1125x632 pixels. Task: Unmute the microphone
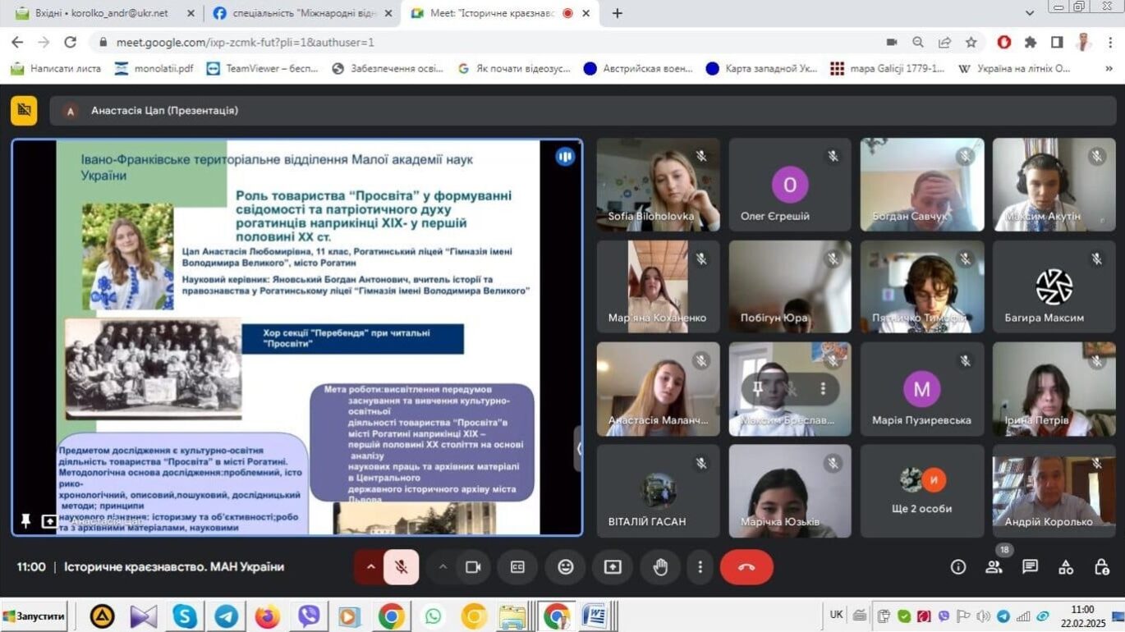(402, 567)
